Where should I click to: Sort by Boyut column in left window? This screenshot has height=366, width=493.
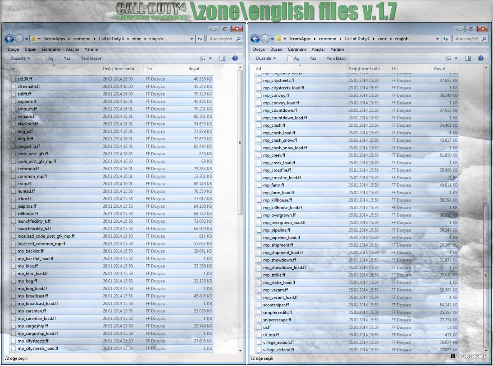[200, 69]
